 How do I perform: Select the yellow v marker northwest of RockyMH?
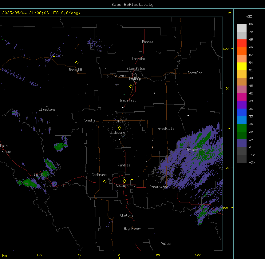point(54,57)
